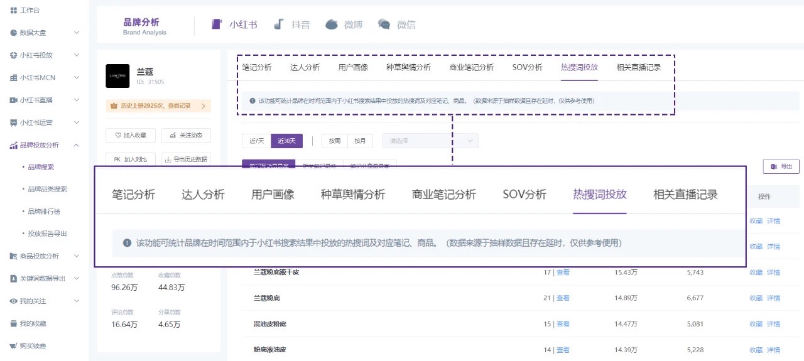This screenshot has height=361, width=804.
Task: Select the 按周 period option
Action: (x=334, y=141)
